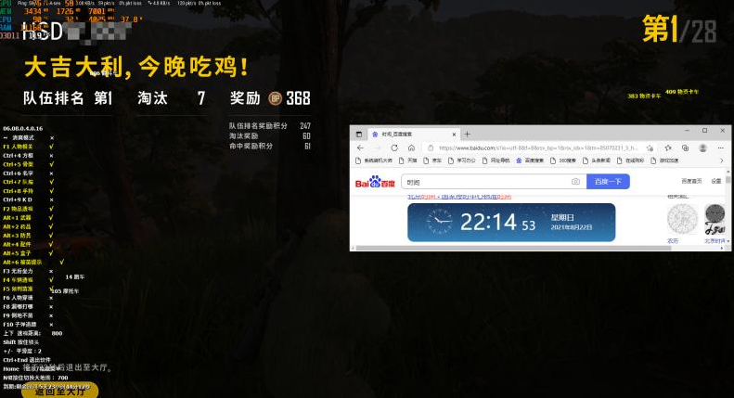Click the Ctrl+End 退出软件 overlay row

click(27, 360)
